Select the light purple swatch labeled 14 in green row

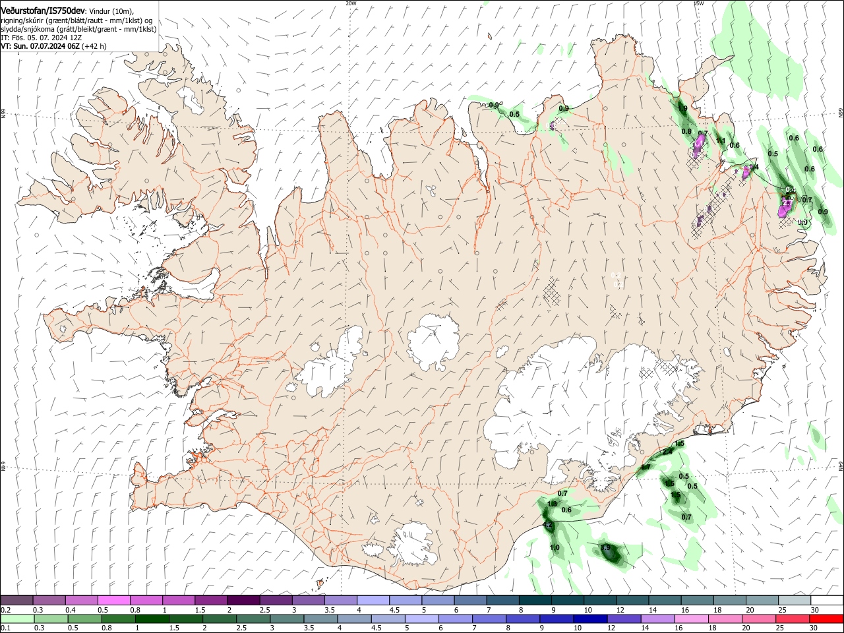[658, 618]
